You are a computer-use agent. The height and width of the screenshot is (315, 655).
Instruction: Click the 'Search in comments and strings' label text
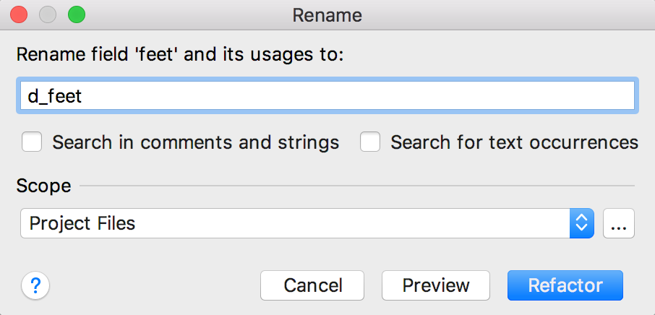195,142
